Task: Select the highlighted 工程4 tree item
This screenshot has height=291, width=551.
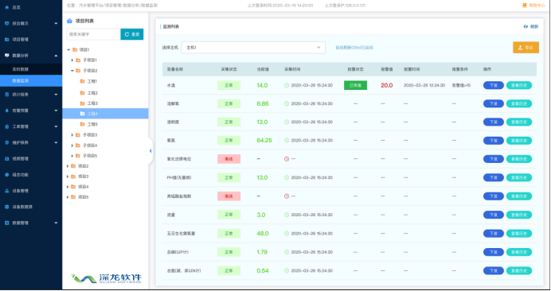Action: click(105, 114)
